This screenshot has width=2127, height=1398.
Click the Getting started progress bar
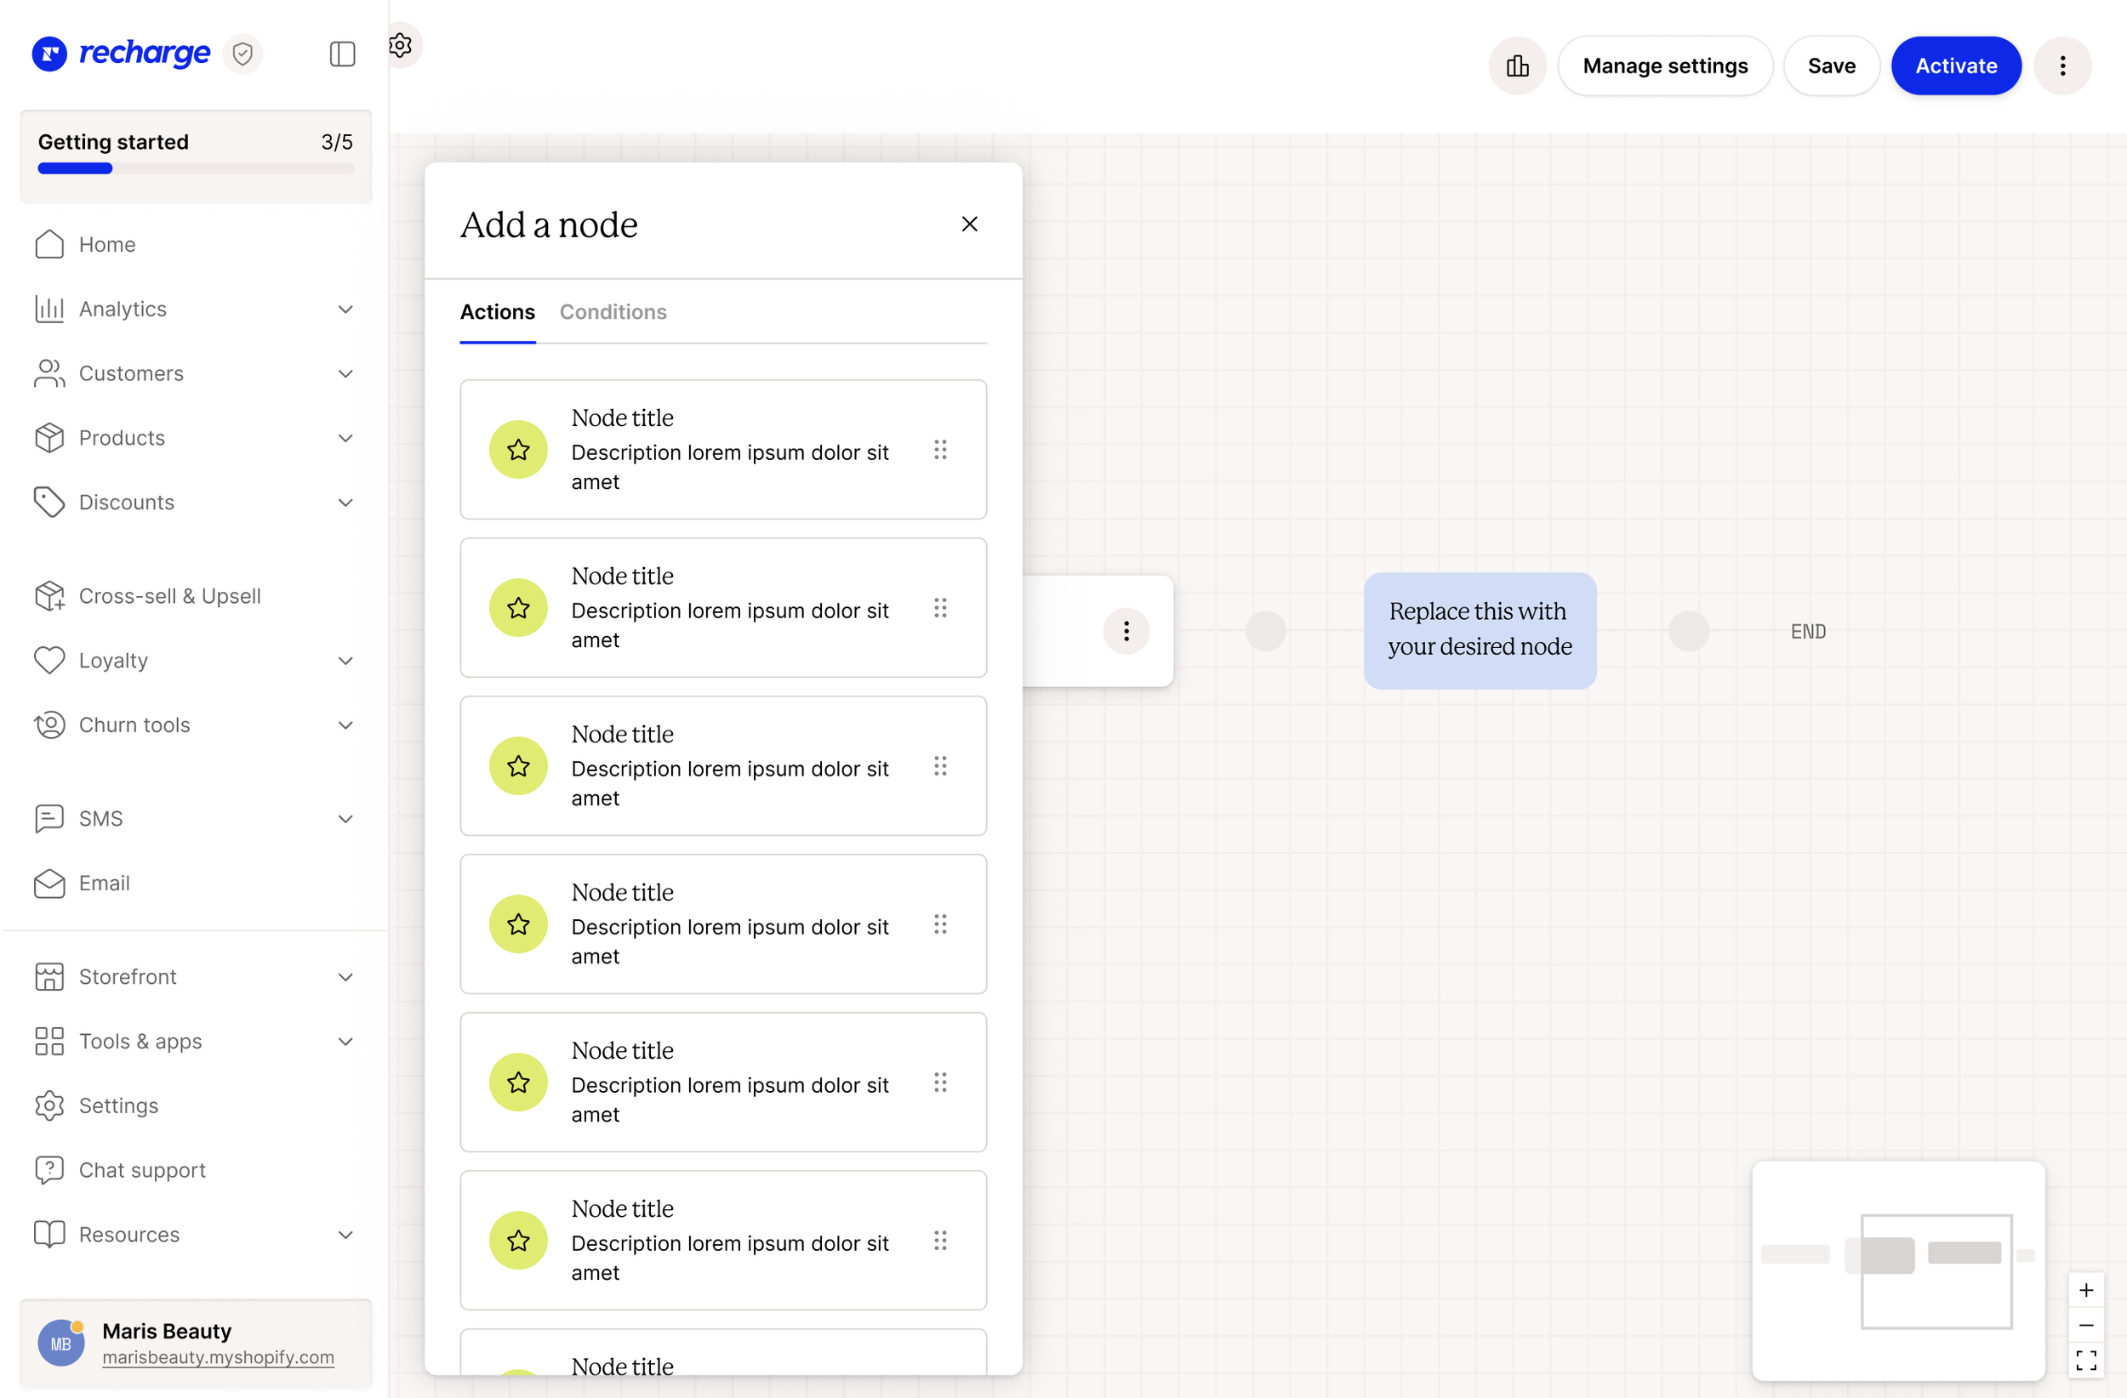tap(196, 169)
